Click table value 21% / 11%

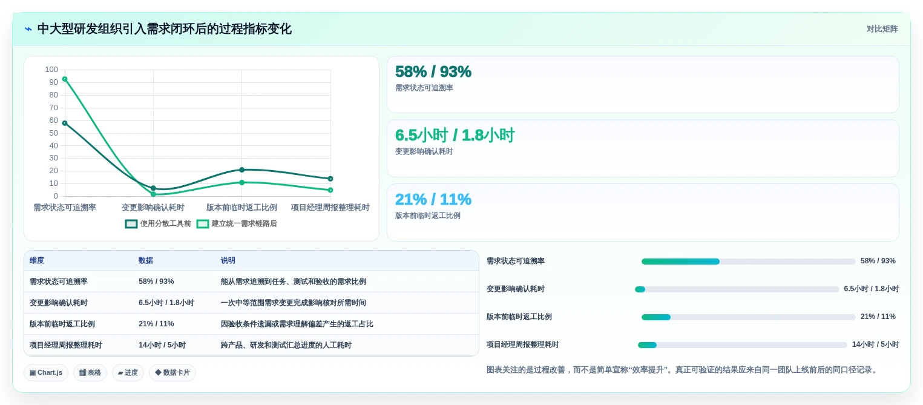click(x=156, y=324)
